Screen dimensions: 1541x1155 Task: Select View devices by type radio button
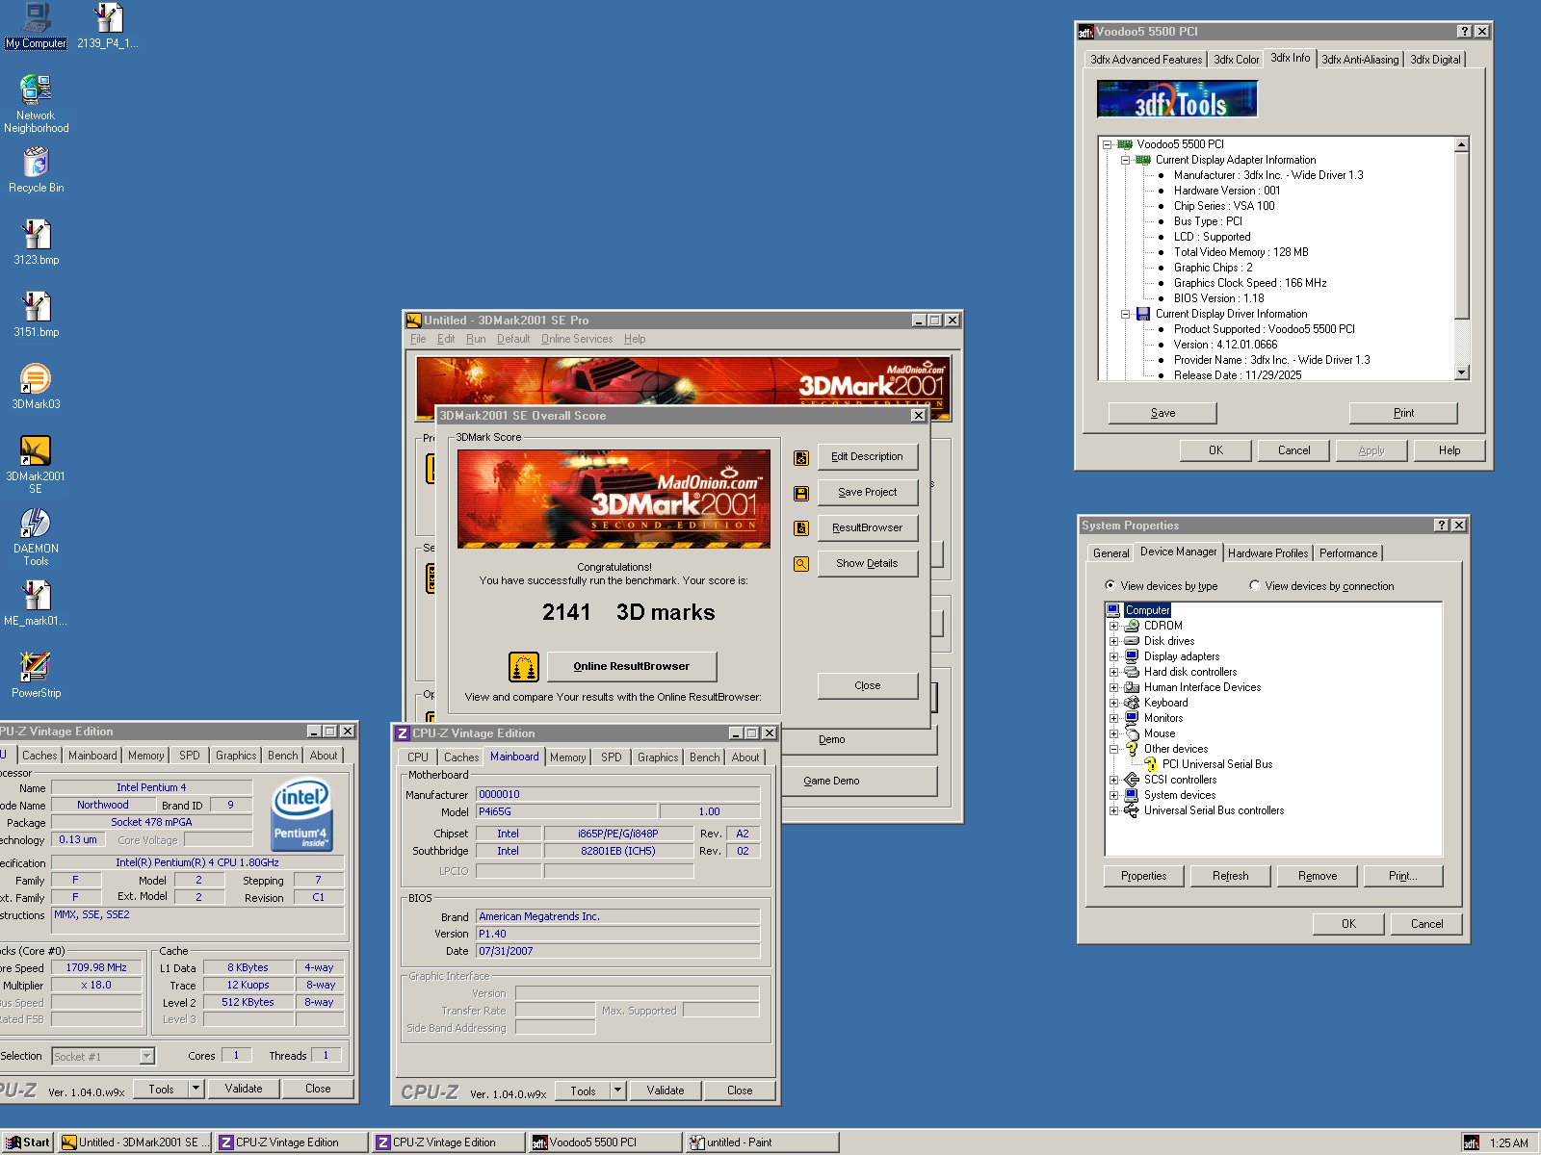coord(1110,585)
